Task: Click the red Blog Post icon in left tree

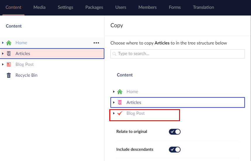Action: [x=9, y=64]
